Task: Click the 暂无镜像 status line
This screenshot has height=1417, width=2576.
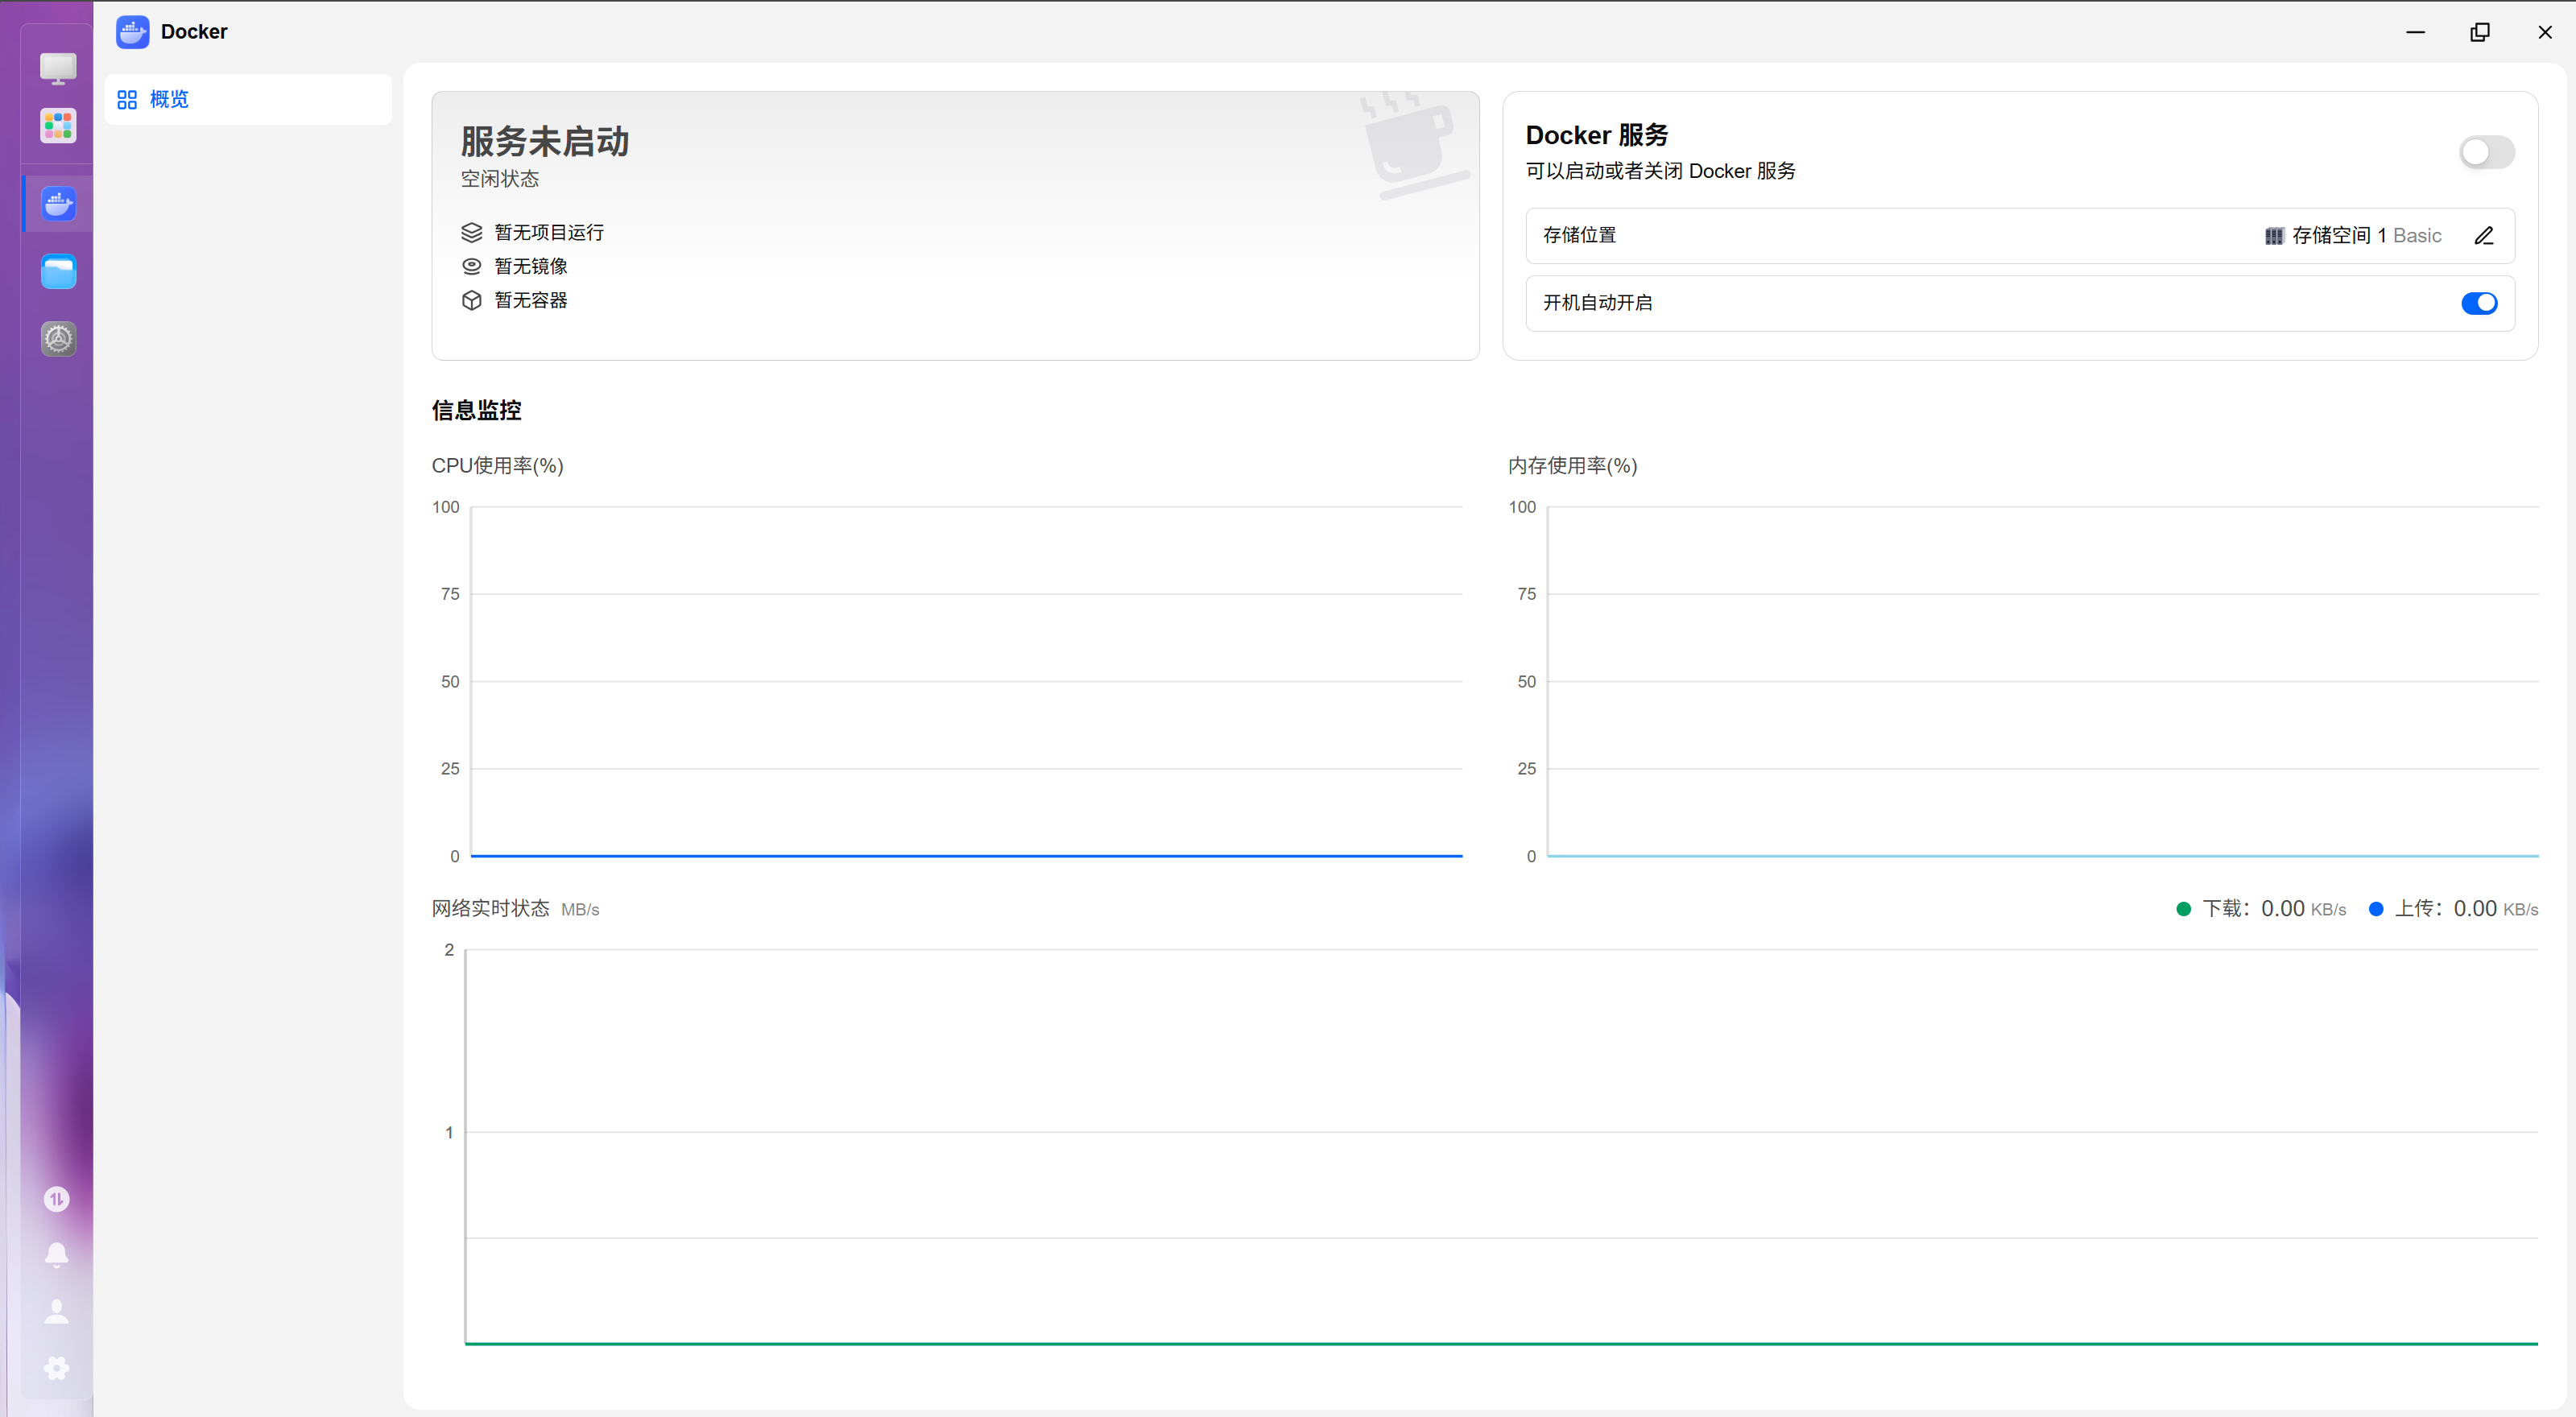Action: tap(514, 267)
